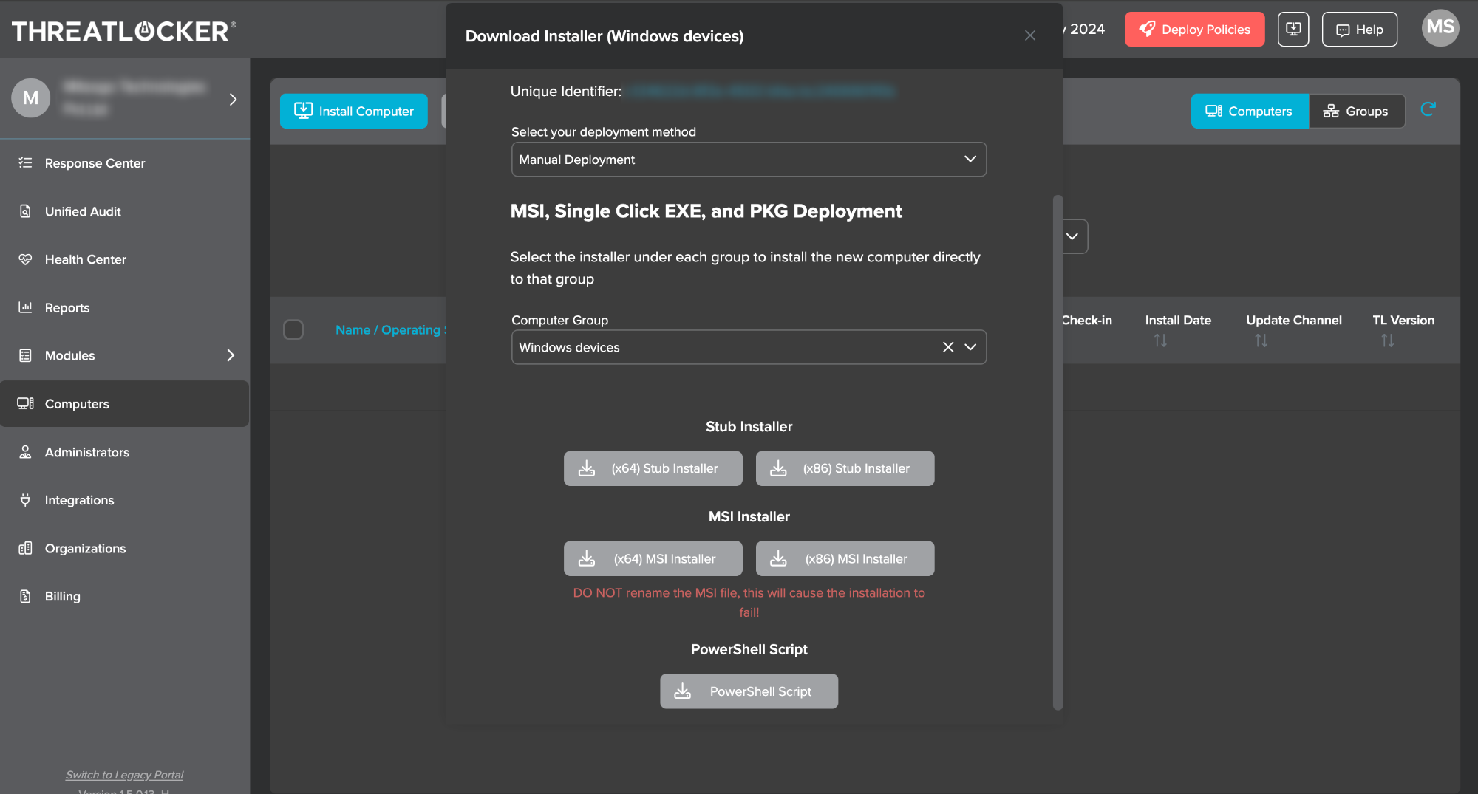Click the Response Center list icon
1478x794 pixels.
pos(25,162)
